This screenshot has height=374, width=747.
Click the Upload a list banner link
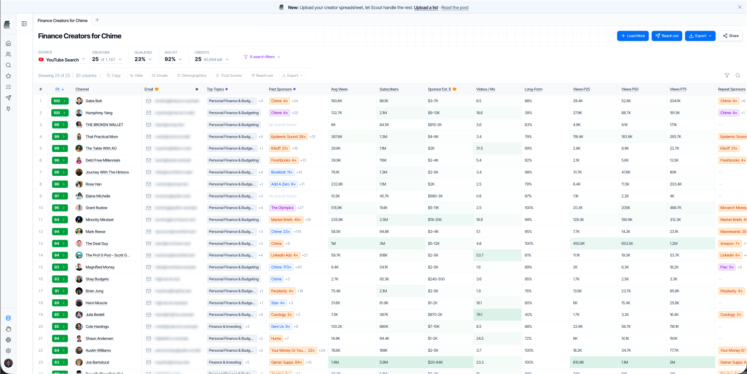click(x=426, y=7)
